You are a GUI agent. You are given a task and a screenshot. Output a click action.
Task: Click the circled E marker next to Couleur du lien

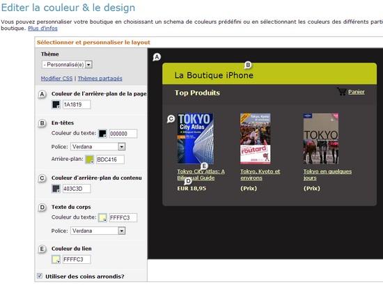coord(42,249)
